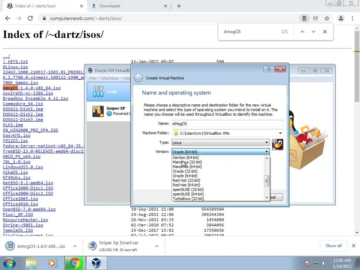360x270 pixels.
Task: Click the Sniper Xp Smart.rar download item
Action: 120,246
